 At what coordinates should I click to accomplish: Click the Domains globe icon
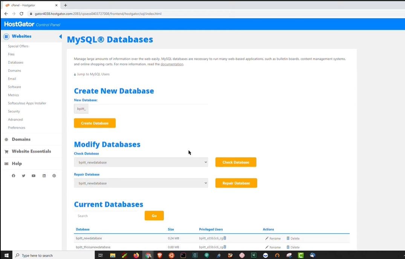(x=6, y=139)
